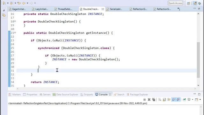Minimize the Console panel
Image resolution: width=204 pixels, height=115 pixels.
(x=195, y=94)
